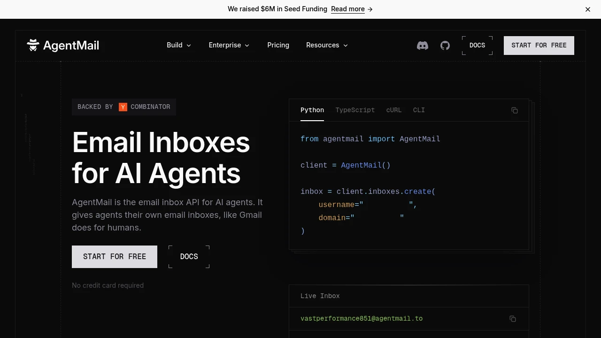Click the 'client = AgentMail()' code line
The image size is (601, 338).
(x=346, y=165)
